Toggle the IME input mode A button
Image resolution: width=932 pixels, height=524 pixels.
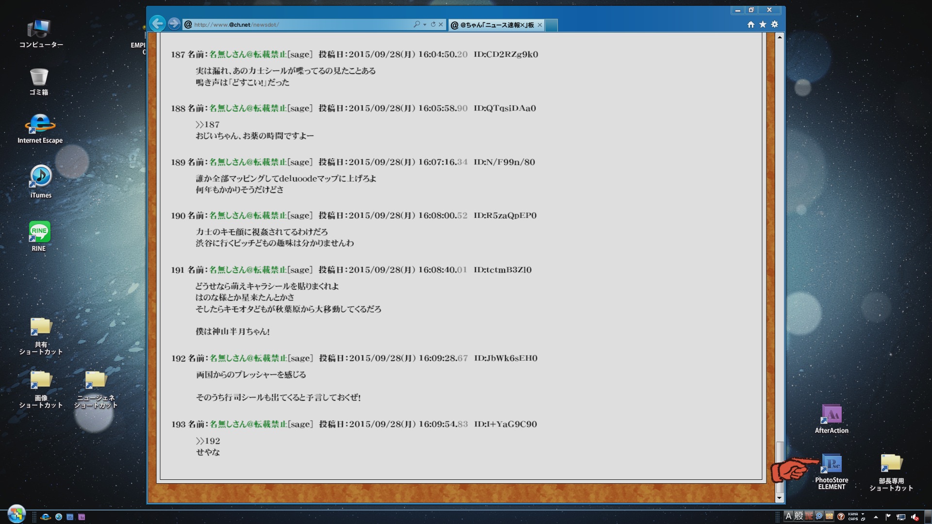[788, 516]
